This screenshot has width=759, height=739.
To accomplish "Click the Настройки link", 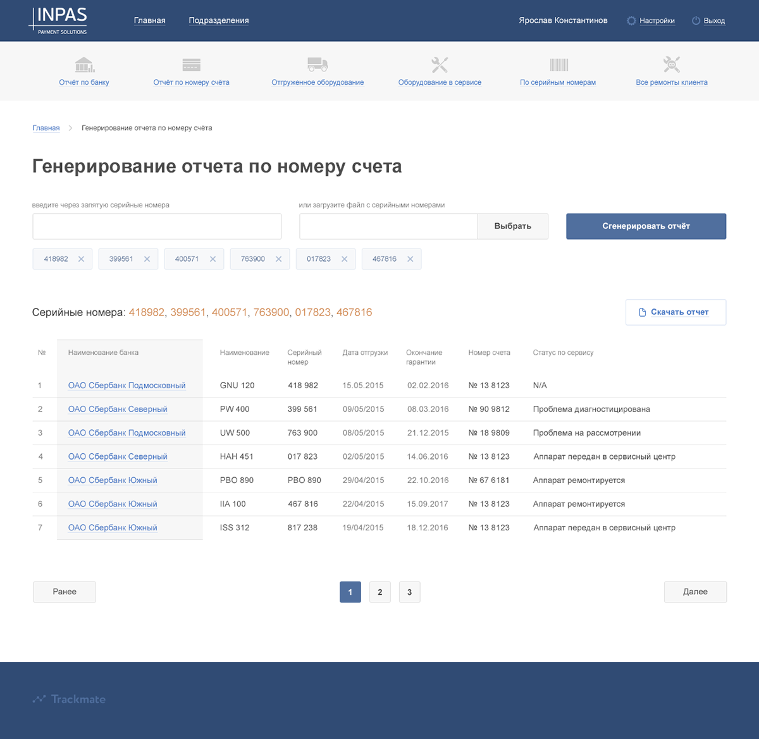I will click(x=657, y=21).
